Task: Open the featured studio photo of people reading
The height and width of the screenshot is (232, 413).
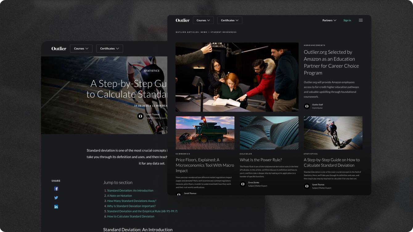Action: click(237, 77)
